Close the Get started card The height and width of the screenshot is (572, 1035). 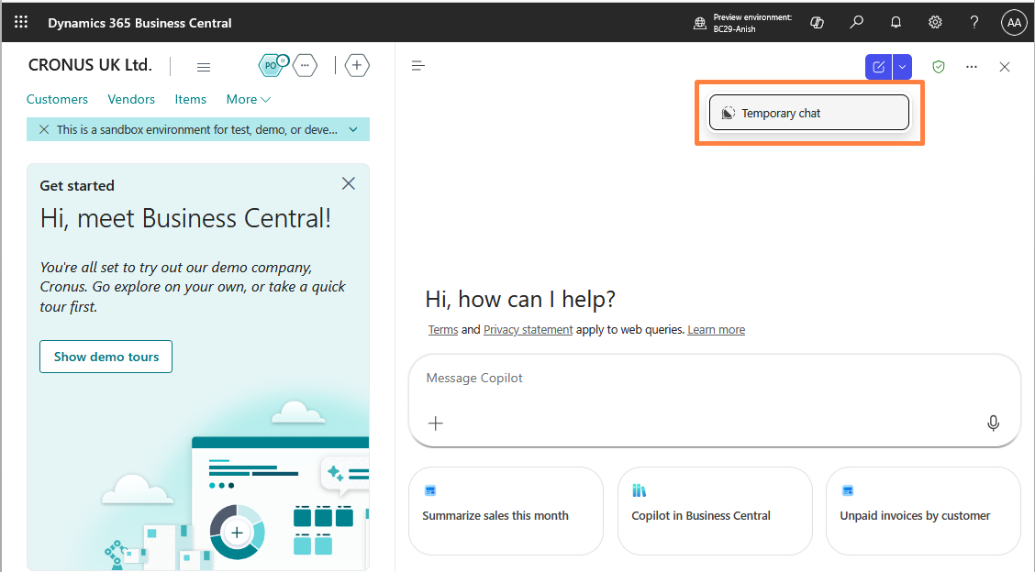tap(349, 183)
